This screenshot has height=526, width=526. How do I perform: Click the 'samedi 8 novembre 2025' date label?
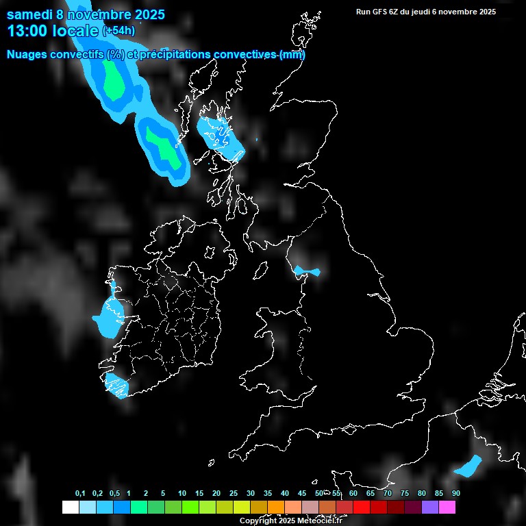(86, 14)
